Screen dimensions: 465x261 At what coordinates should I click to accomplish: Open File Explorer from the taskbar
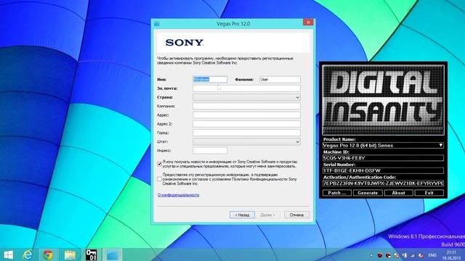pyautogui.click(x=70, y=254)
